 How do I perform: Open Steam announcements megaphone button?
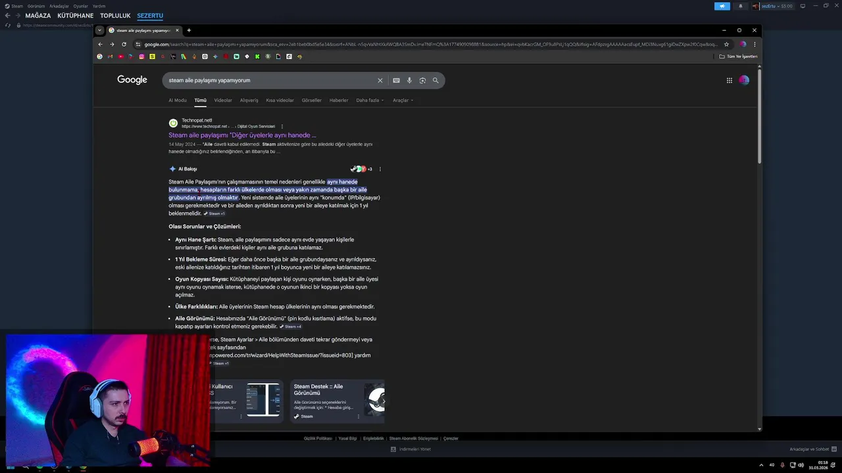coord(722,6)
